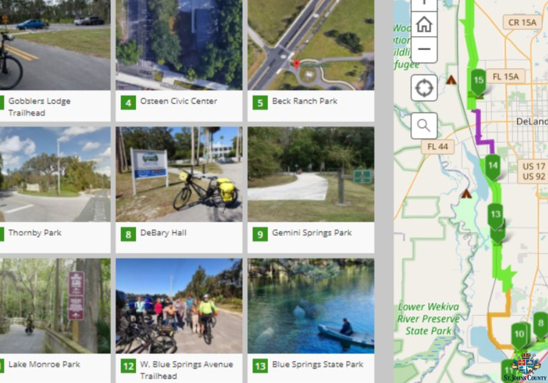
Task: Select map marker number 15
Action: coord(478,82)
